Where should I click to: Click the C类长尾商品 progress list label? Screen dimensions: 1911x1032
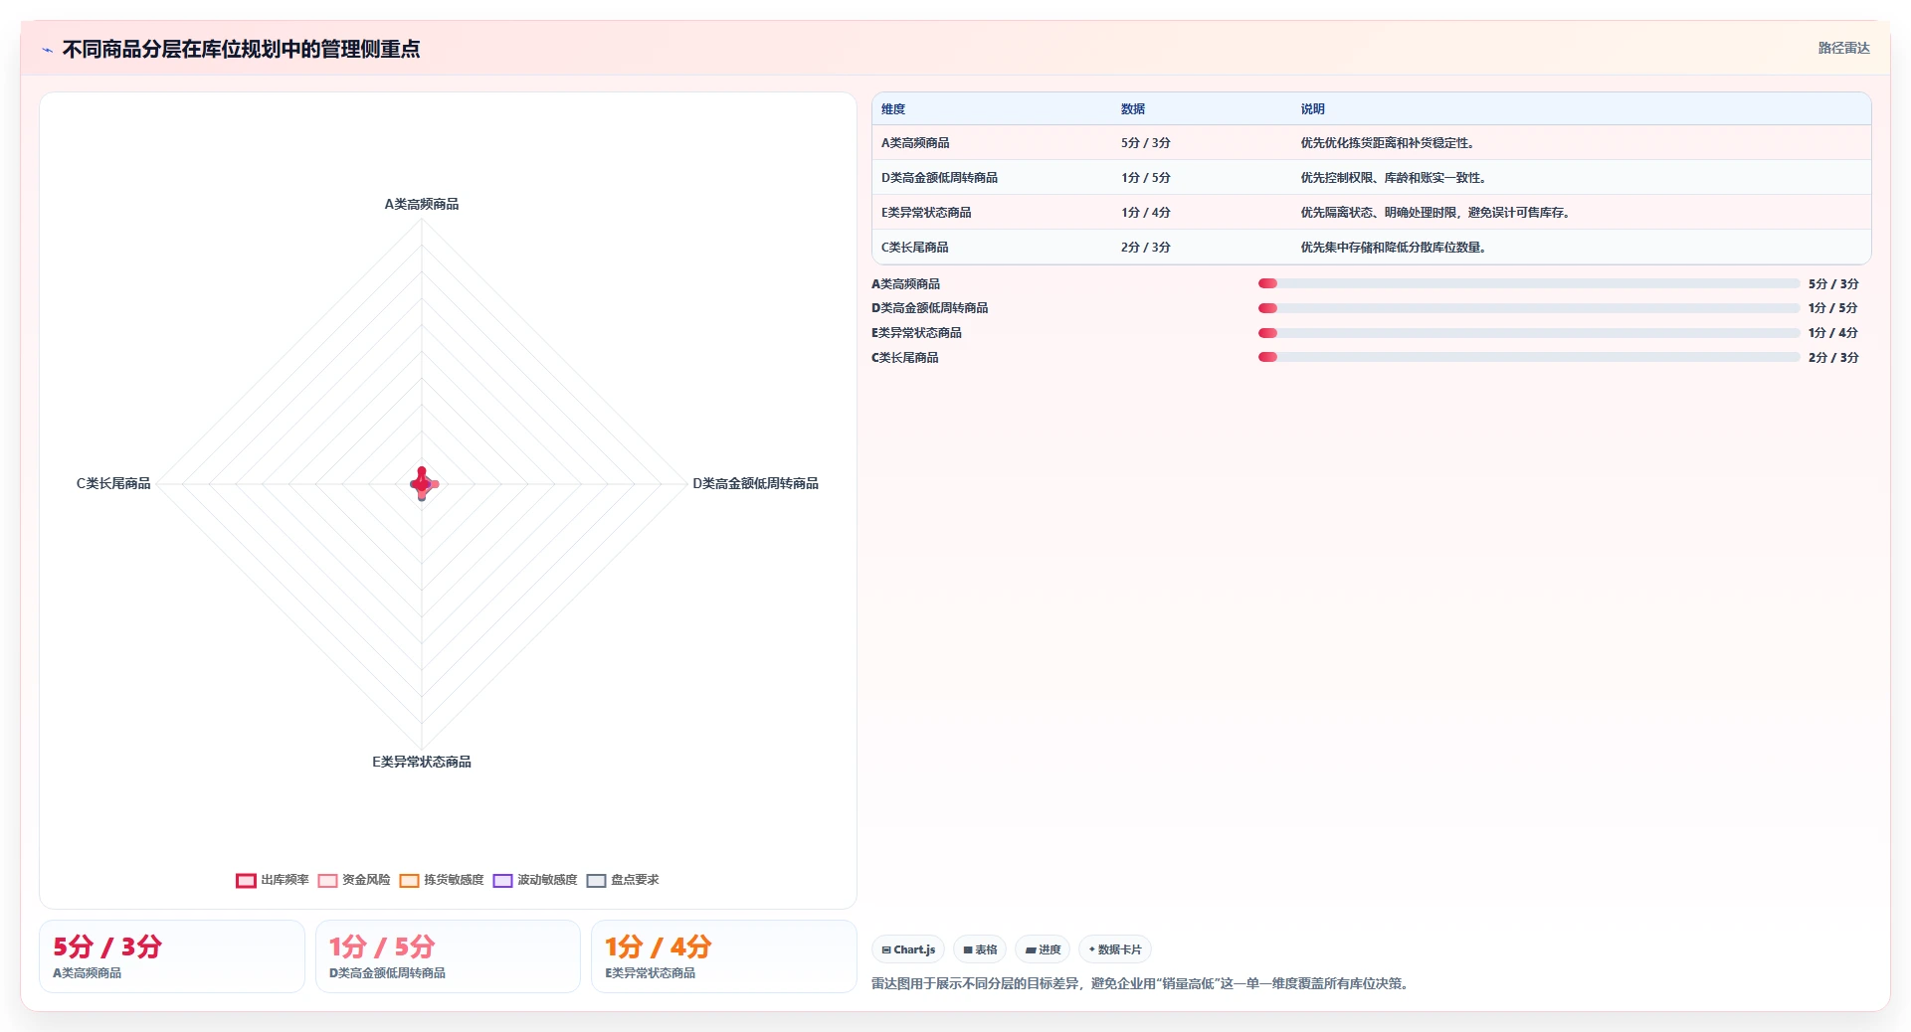click(x=905, y=358)
